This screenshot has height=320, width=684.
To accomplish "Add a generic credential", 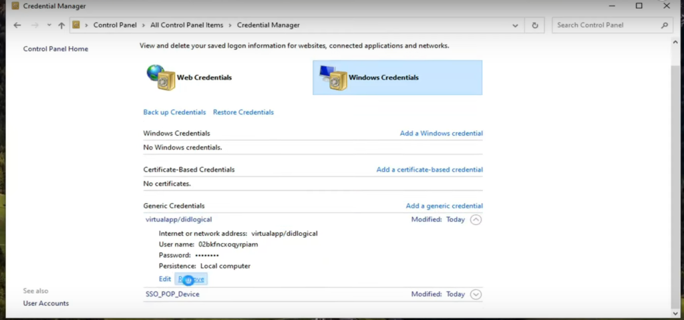I will pos(444,206).
